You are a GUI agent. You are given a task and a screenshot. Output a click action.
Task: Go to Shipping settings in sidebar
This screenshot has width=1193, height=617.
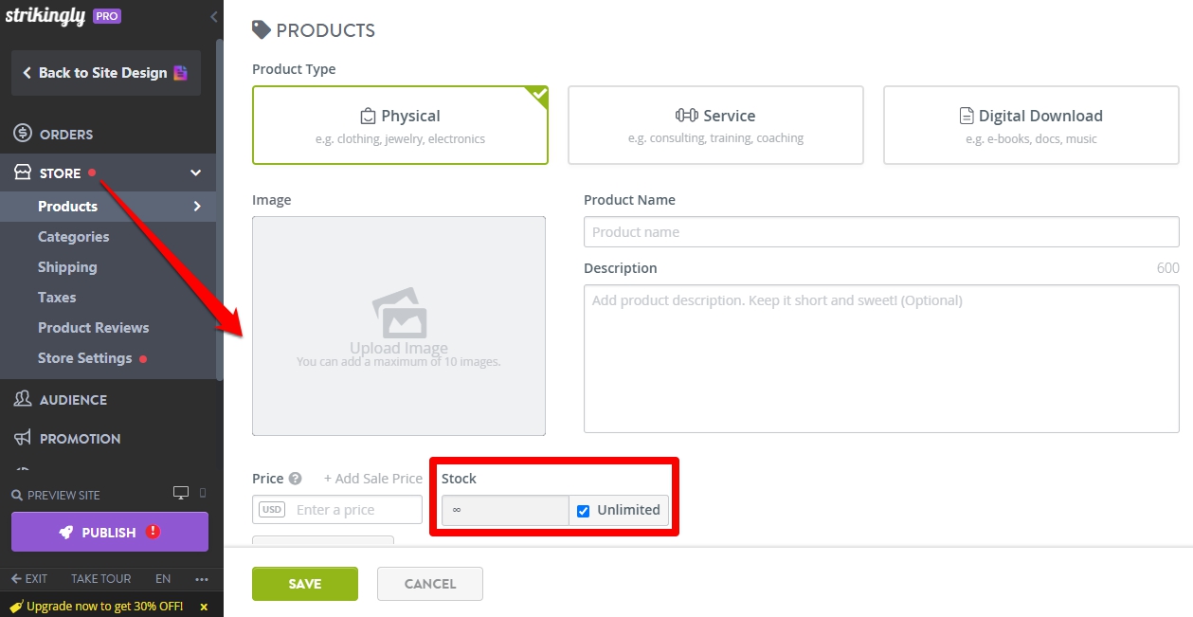click(67, 267)
